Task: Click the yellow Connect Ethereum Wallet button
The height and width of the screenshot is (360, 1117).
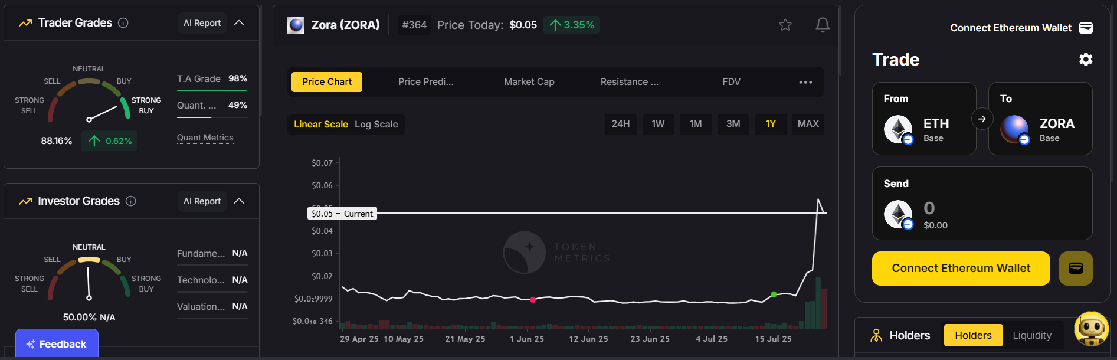Action: pyautogui.click(x=961, y=269)
